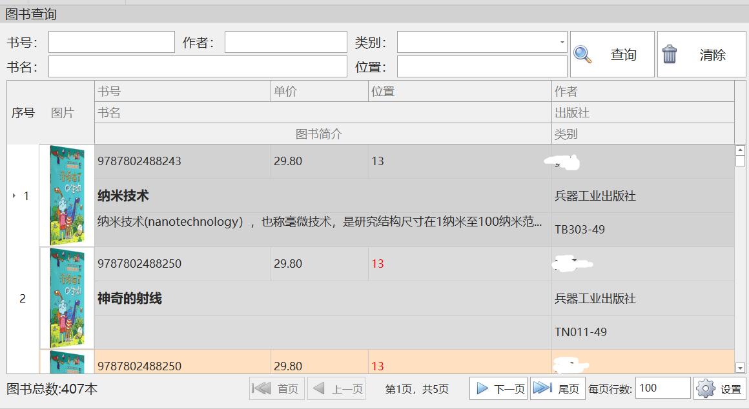This screenshot has height=409, width=749.
Task: Click price 29.80 in row 1
Action: (287, 161)
